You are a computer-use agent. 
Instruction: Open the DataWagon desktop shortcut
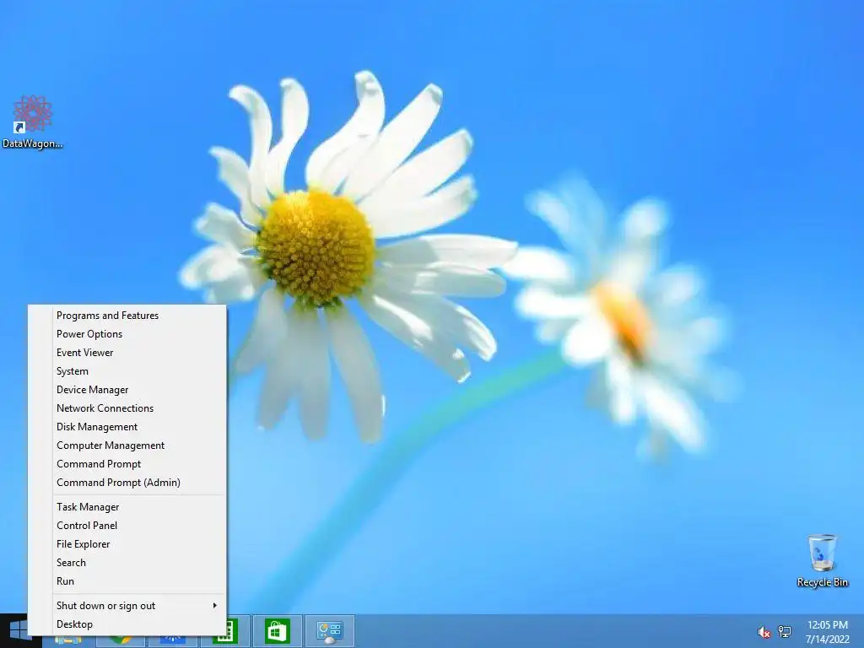(x=33, y=121)
